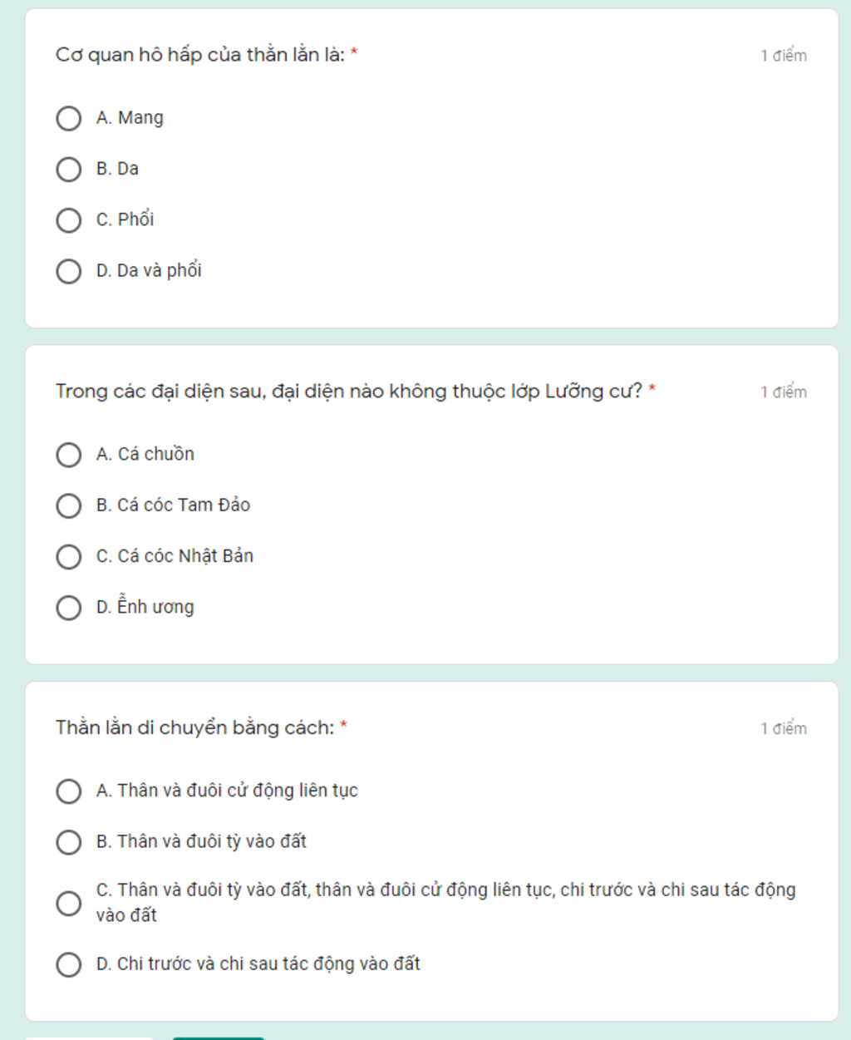Click the 1 điểm label on first question
This screenshot has height=1040, width=851.
(x=784, y=56)
